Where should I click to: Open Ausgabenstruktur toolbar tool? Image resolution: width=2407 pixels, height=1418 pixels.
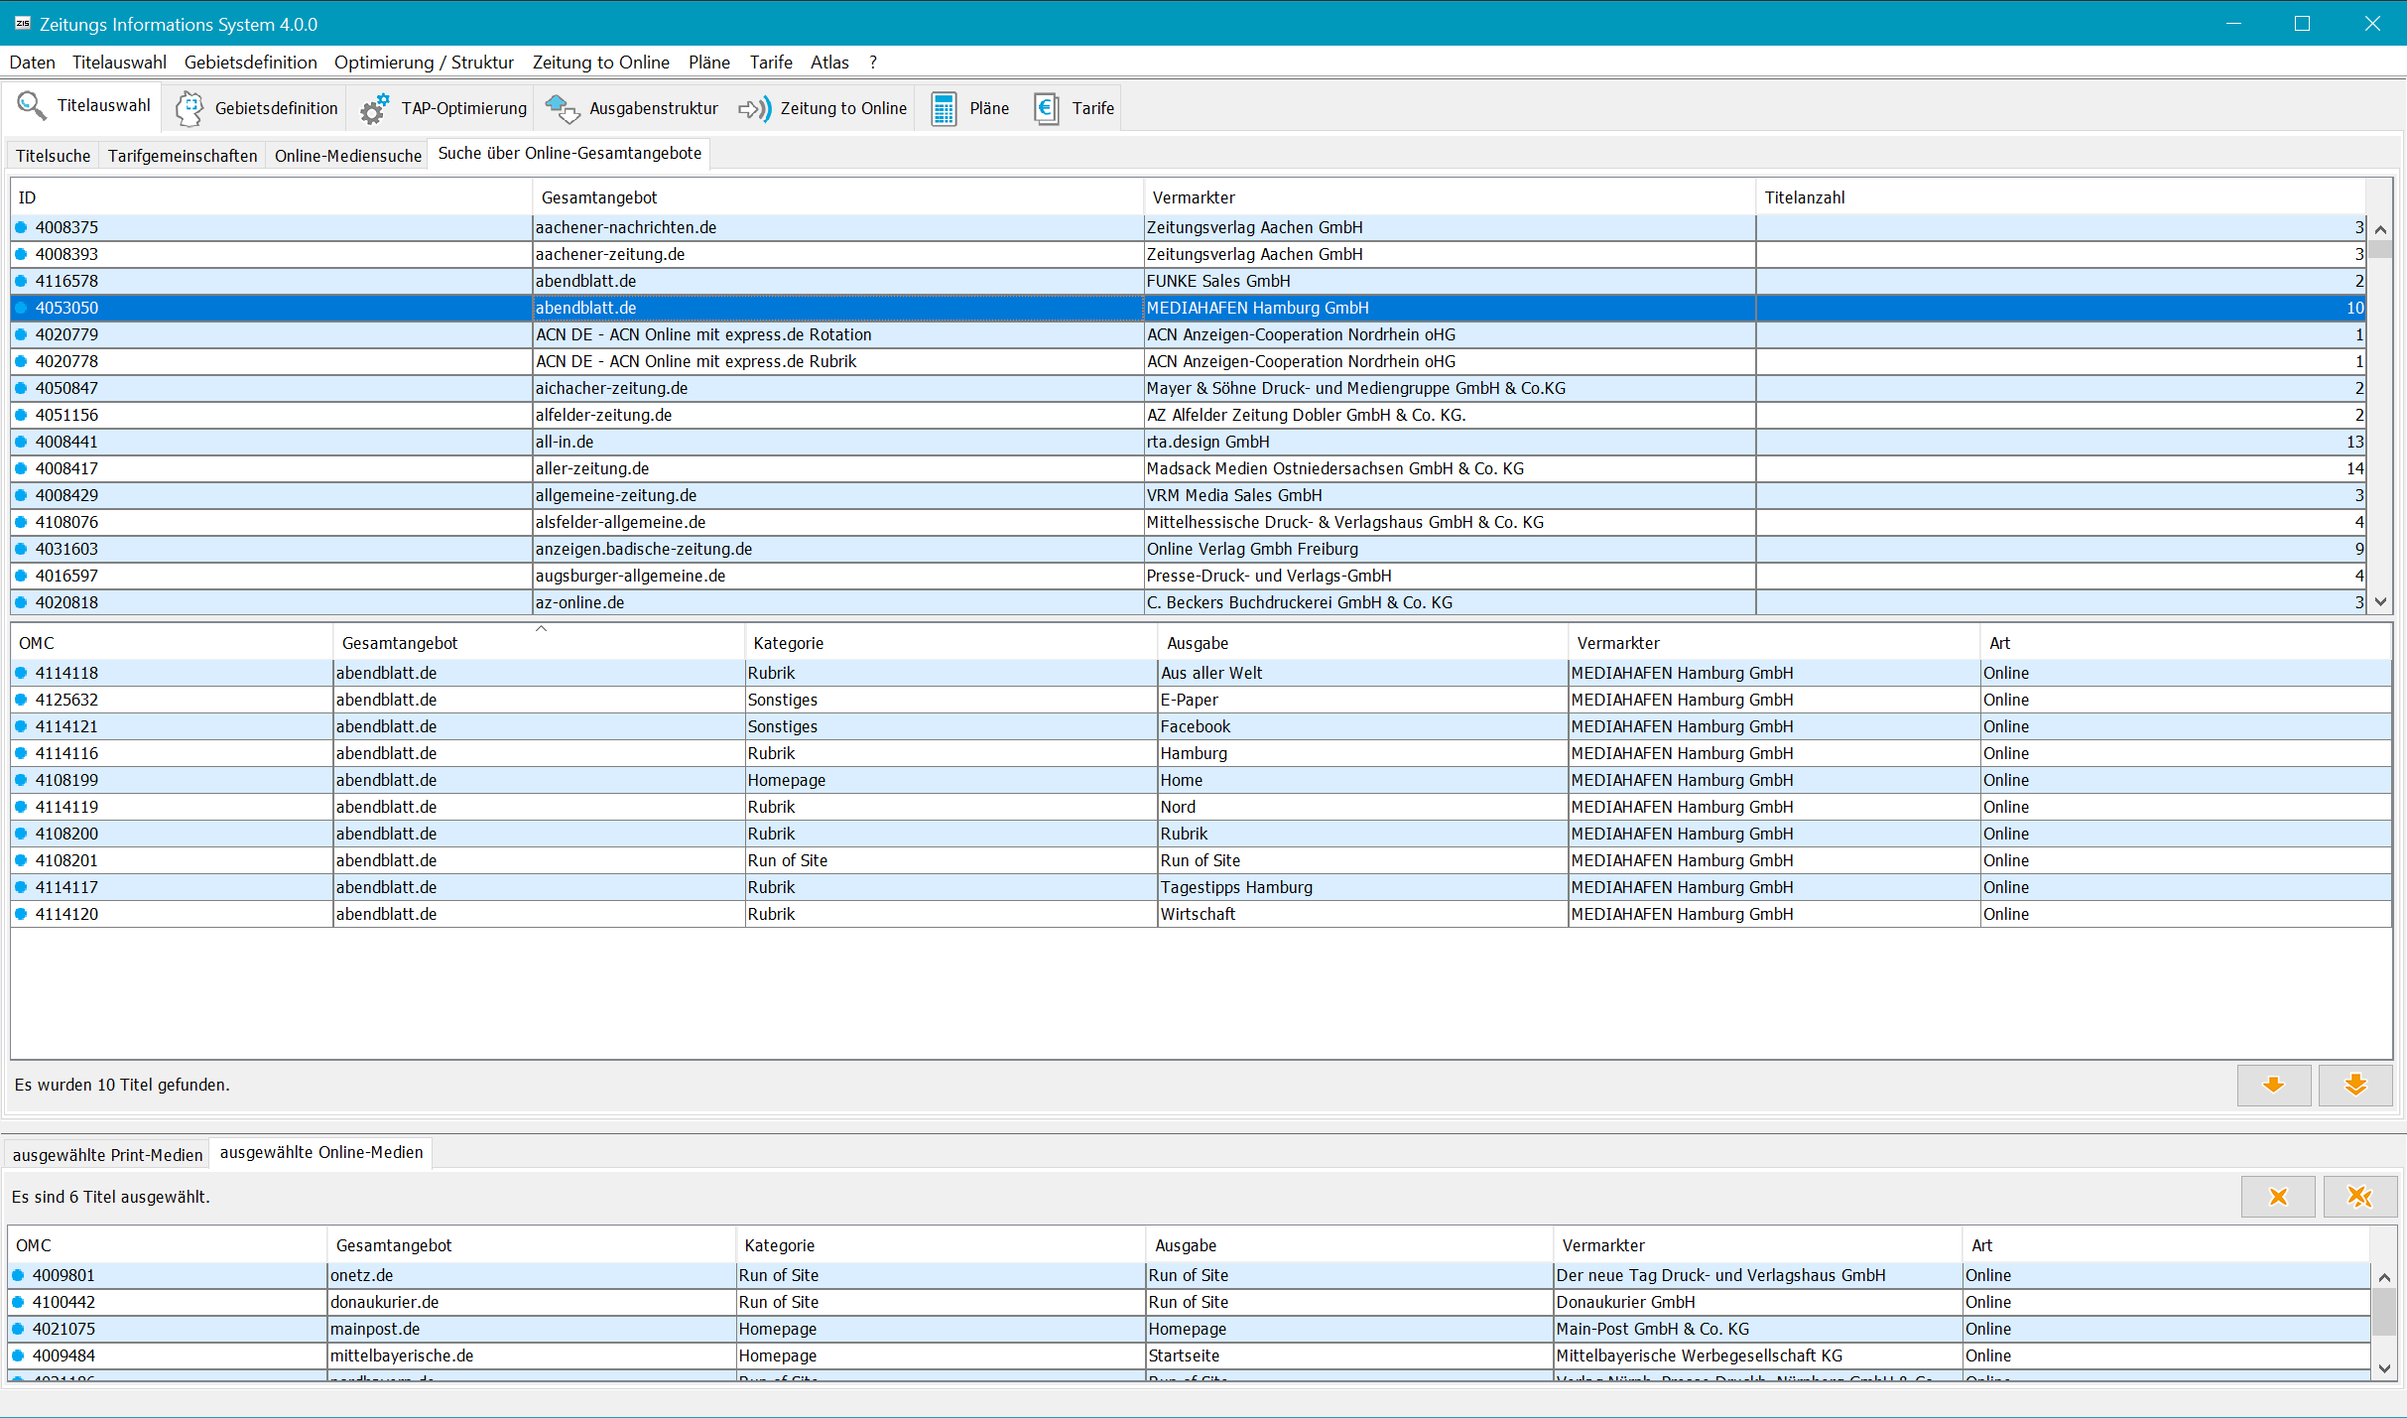(632, 108)
